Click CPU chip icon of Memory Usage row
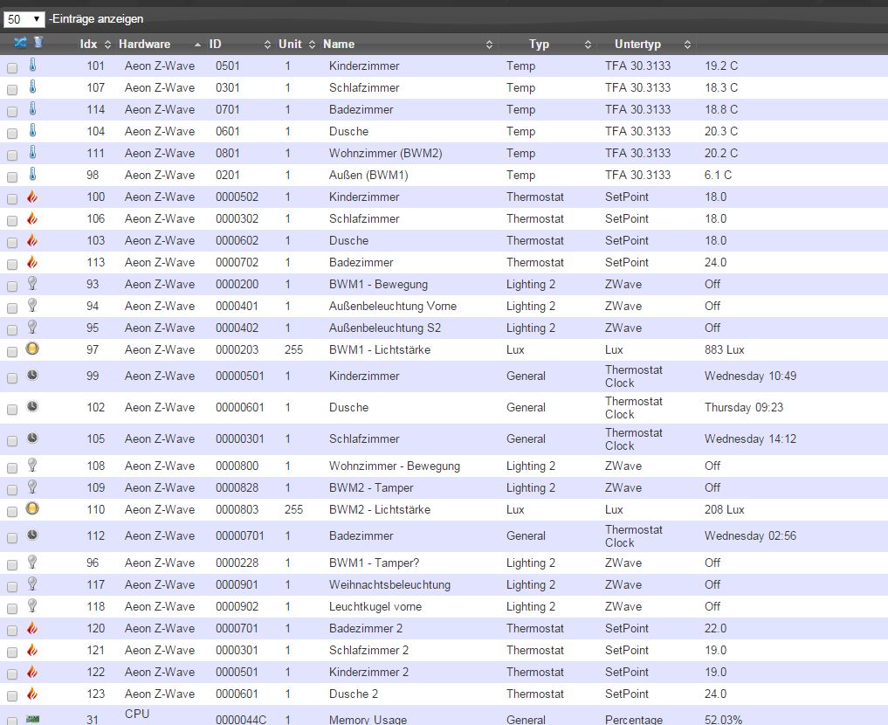 33,719
